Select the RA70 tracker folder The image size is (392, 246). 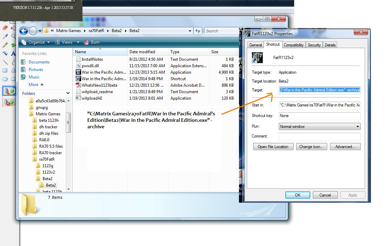tap(50, 153)
